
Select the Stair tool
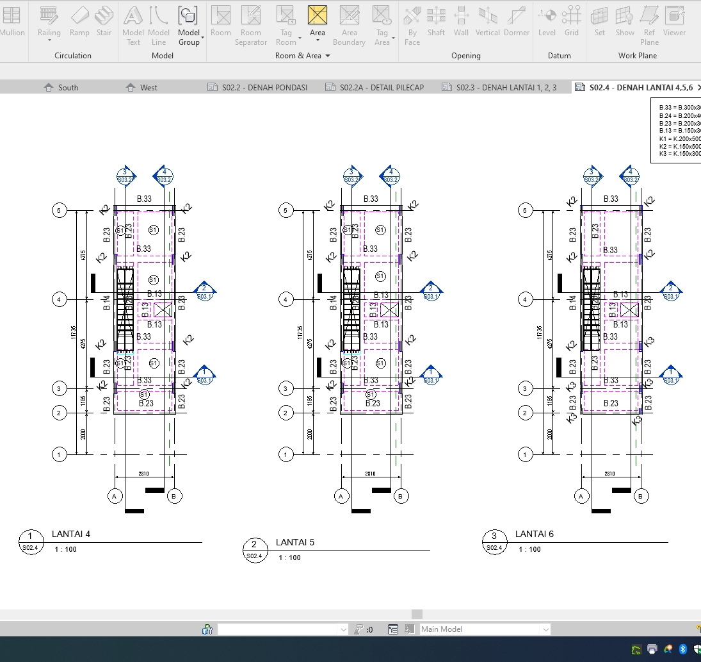tap(104, 24)
